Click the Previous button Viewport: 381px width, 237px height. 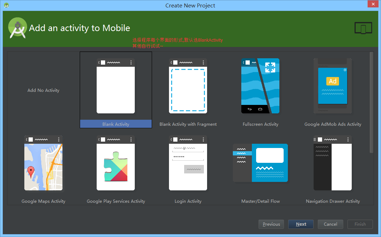(271, 224)
